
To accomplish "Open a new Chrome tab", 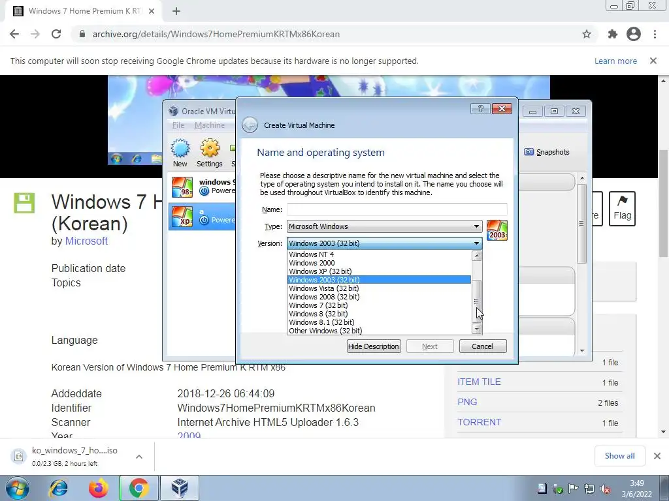I will (x=176, y=12).
